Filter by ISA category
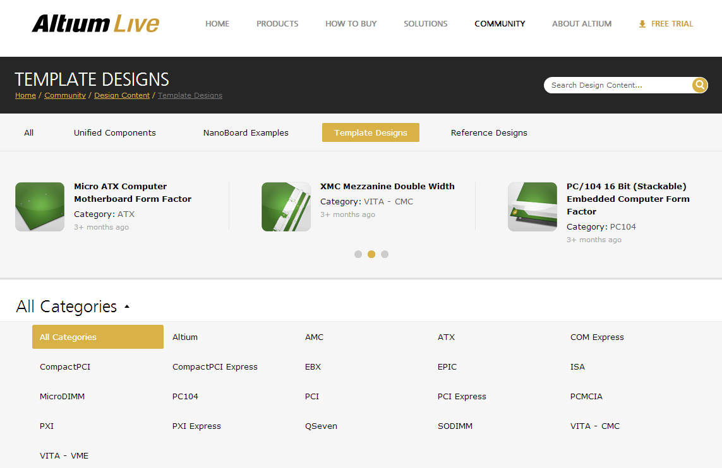The width and height of the screenshot is (722, 468). [x=577, y=367]
